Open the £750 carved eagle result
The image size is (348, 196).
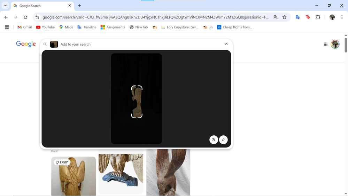pyautogui.click(x=74, y=176)
